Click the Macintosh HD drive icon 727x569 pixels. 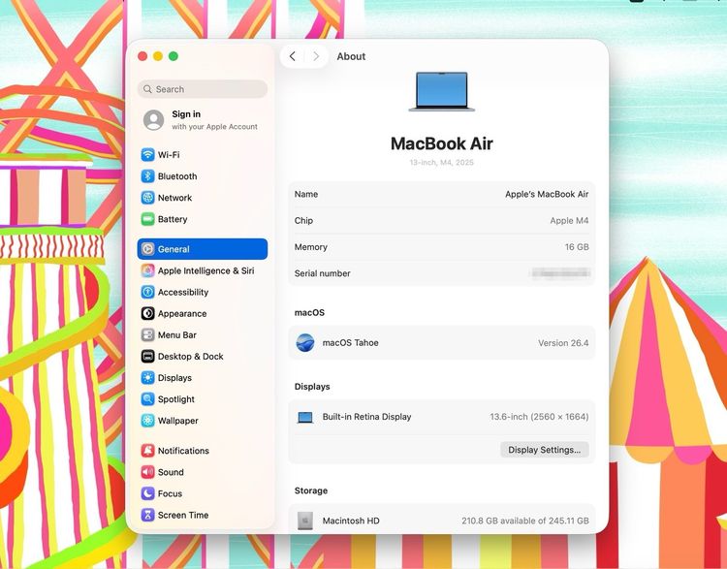305,521
